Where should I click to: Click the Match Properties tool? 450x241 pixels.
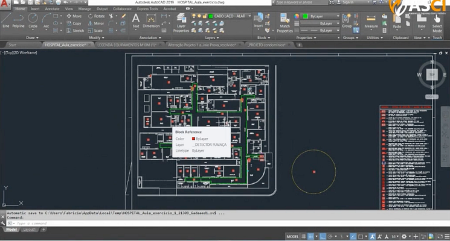[284, 22]
